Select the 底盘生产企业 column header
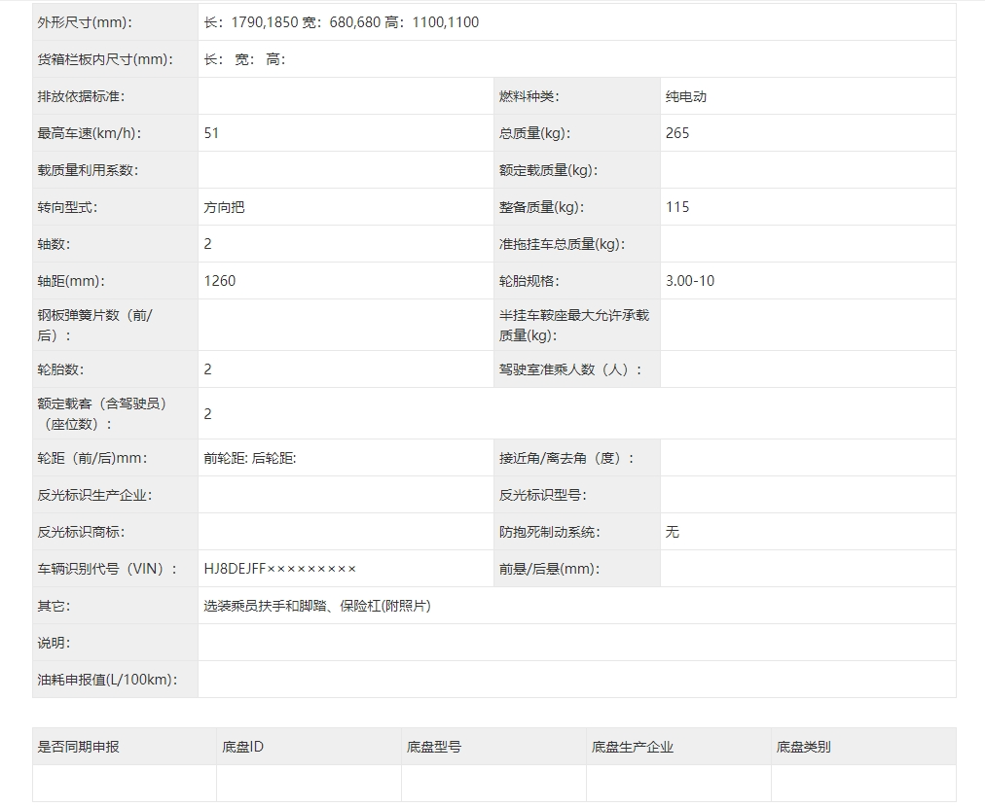Viewport: 985px width, 807px height. click(x=633, y=747)
